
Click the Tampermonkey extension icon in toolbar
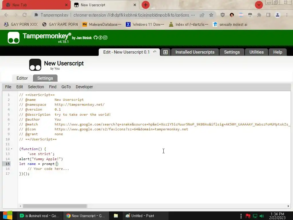tap(250, 15)
